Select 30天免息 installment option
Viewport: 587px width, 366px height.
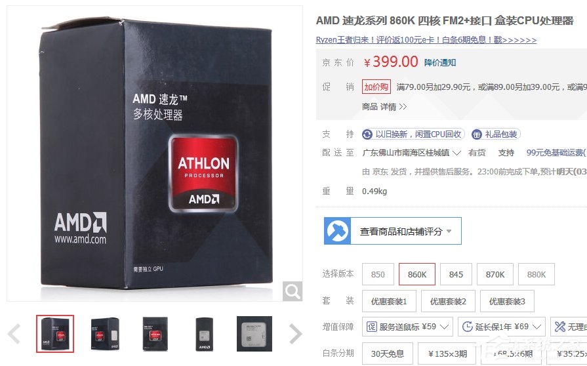[388, 354]
